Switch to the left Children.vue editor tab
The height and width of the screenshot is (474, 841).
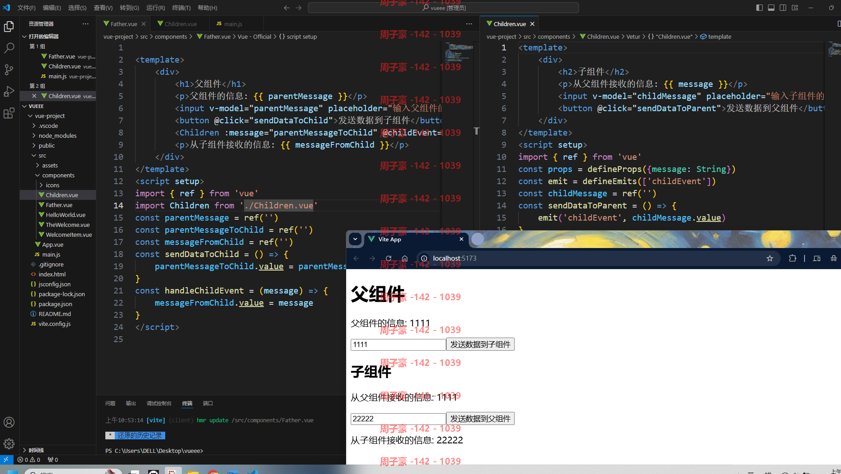click(x=180, y=24)
